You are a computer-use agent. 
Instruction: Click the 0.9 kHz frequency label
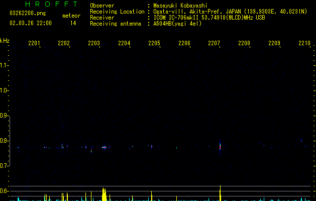click(4, 116)
